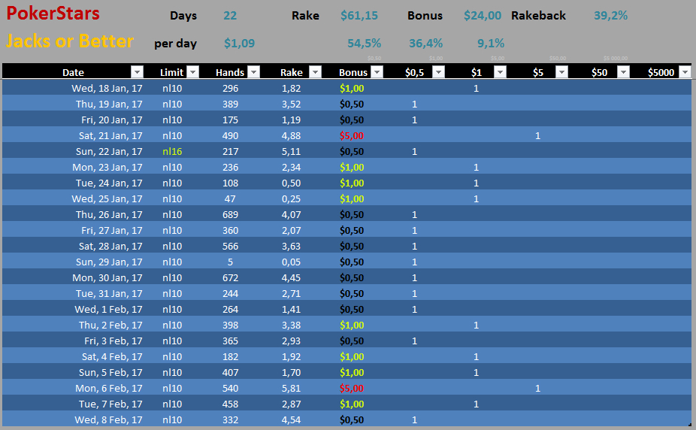The height and width of the screenshot is (430, 696).
Task: Select the $1 column count on 2 Feb
Action: pos(476,326)
